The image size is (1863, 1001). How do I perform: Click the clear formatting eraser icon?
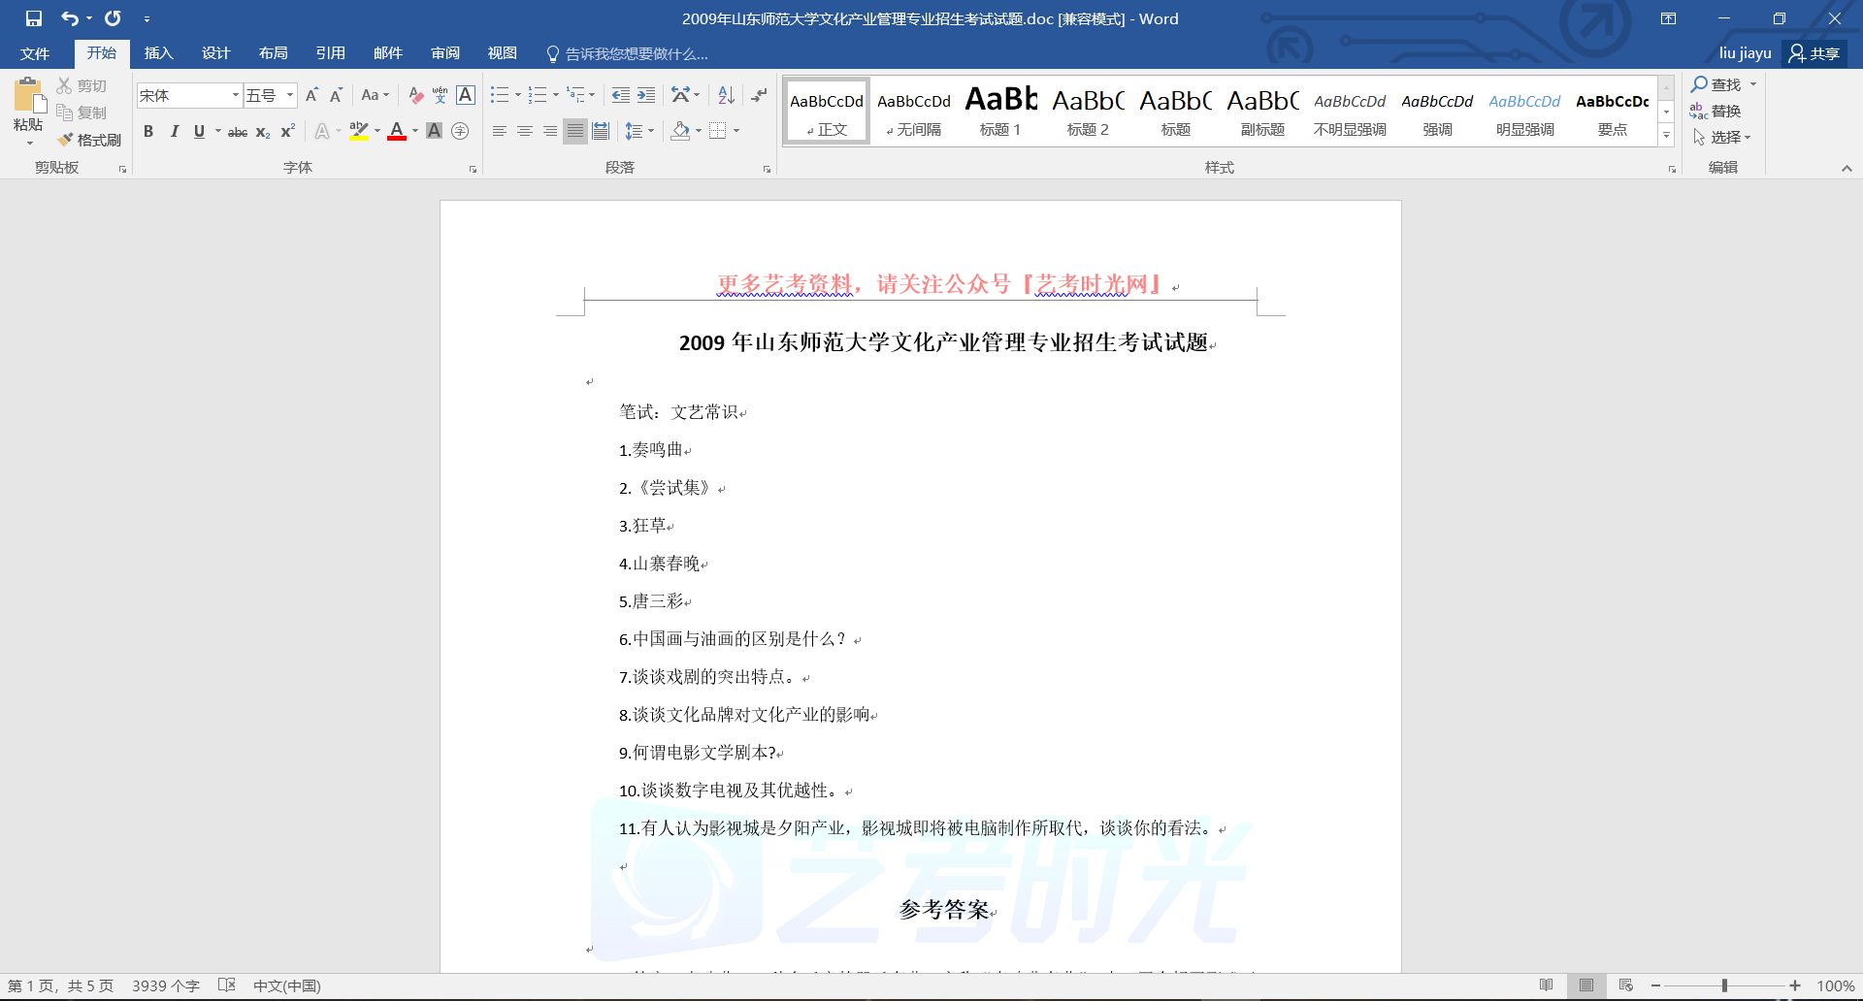coord(415,95)
